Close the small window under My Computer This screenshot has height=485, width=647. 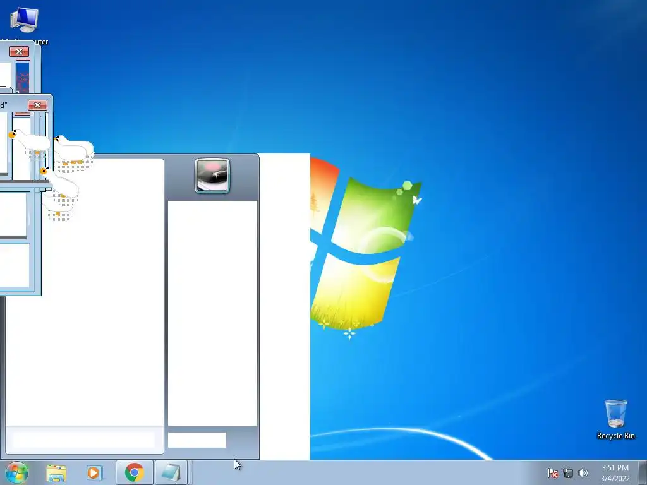click(20, 52)
